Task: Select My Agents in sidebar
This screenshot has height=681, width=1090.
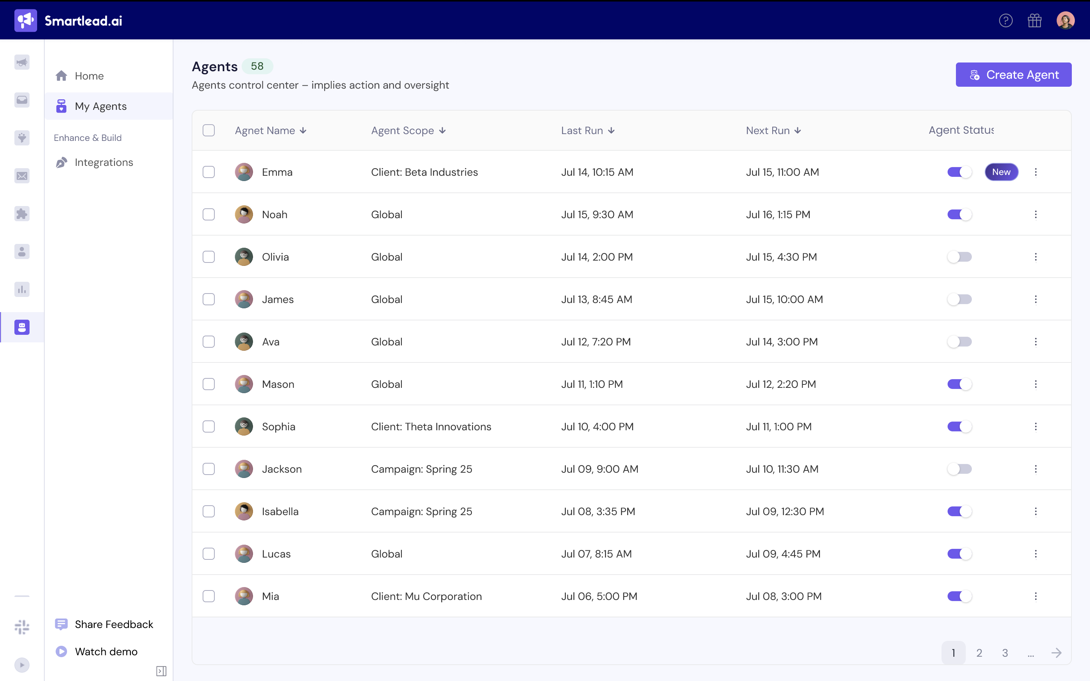Action: click(108, 106)
